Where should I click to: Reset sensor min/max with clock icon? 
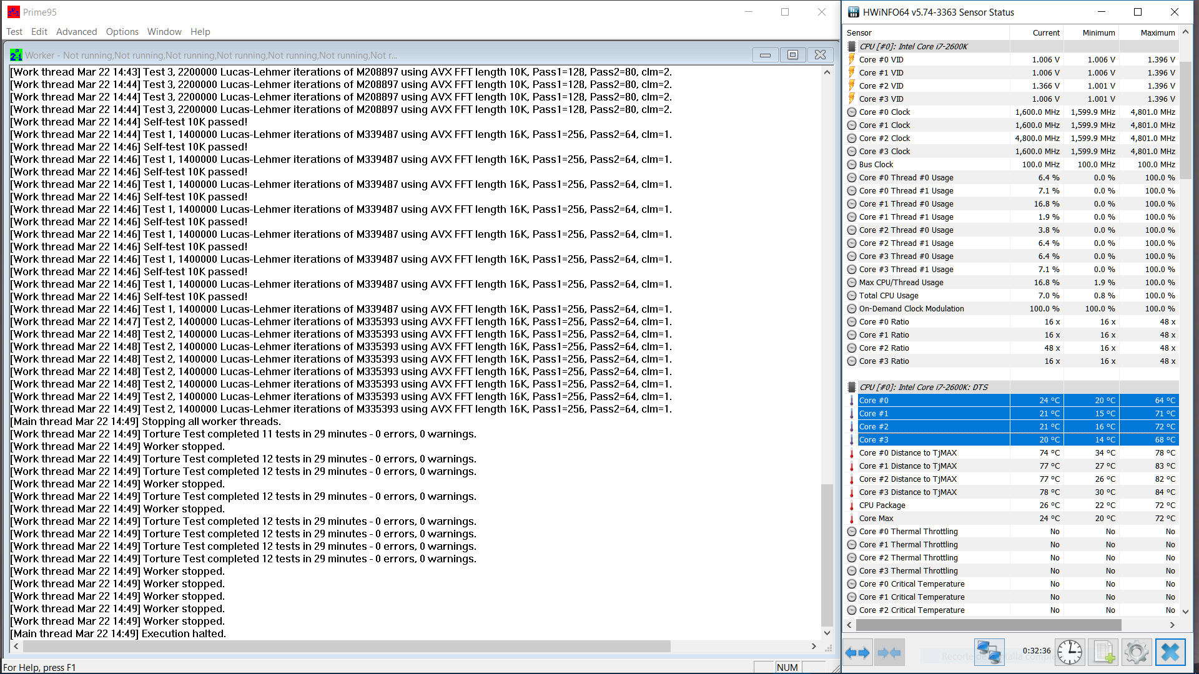[x=1069, y=653]
